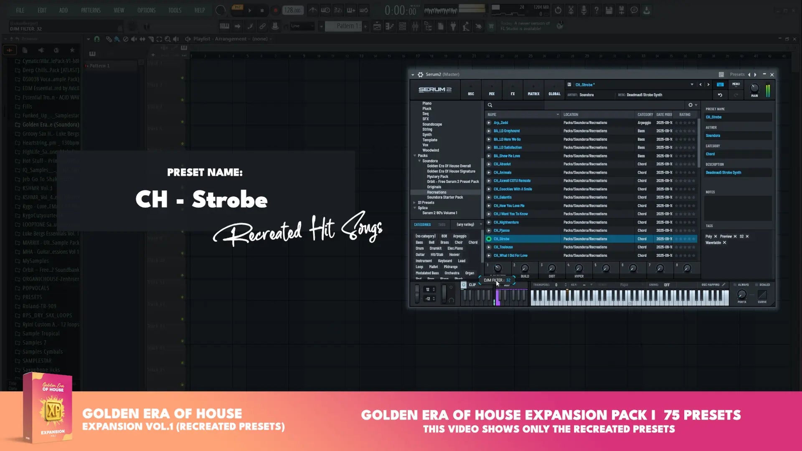Click the undo arrow in Serum header
The width and height of the screenshot is (802, 451).
[x=720, y=95]
